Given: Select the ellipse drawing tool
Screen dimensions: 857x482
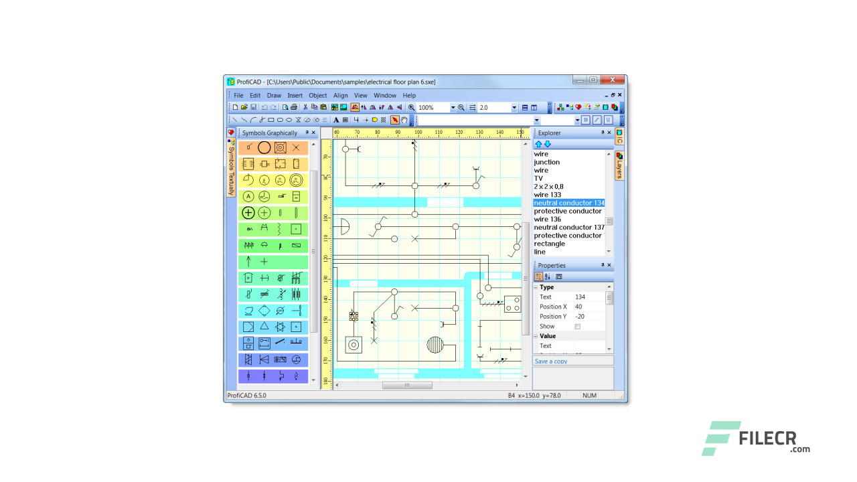Looking at the screenshot, I should 289,120.
